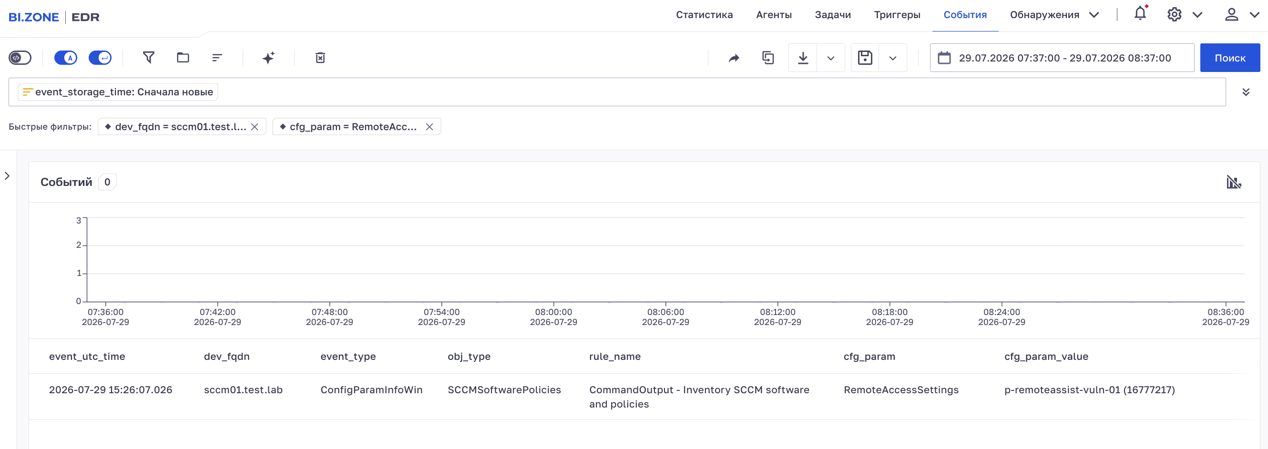
Task: Click the event_storage_time sort chip
Action: [118, 92]
